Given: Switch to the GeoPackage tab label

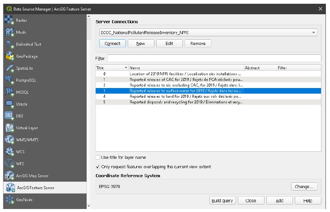Looking at the screenshot, I should coord(27,57).
